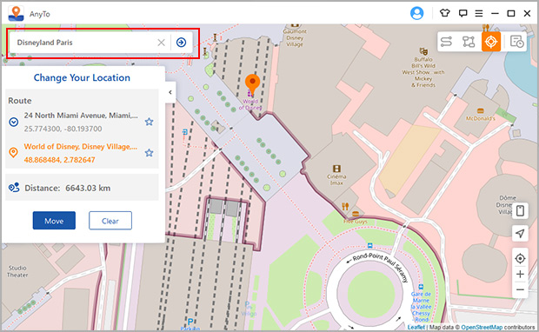This screenshot has height=332, width=539.
Task: Open historical records icon
Action: (516, 42)
